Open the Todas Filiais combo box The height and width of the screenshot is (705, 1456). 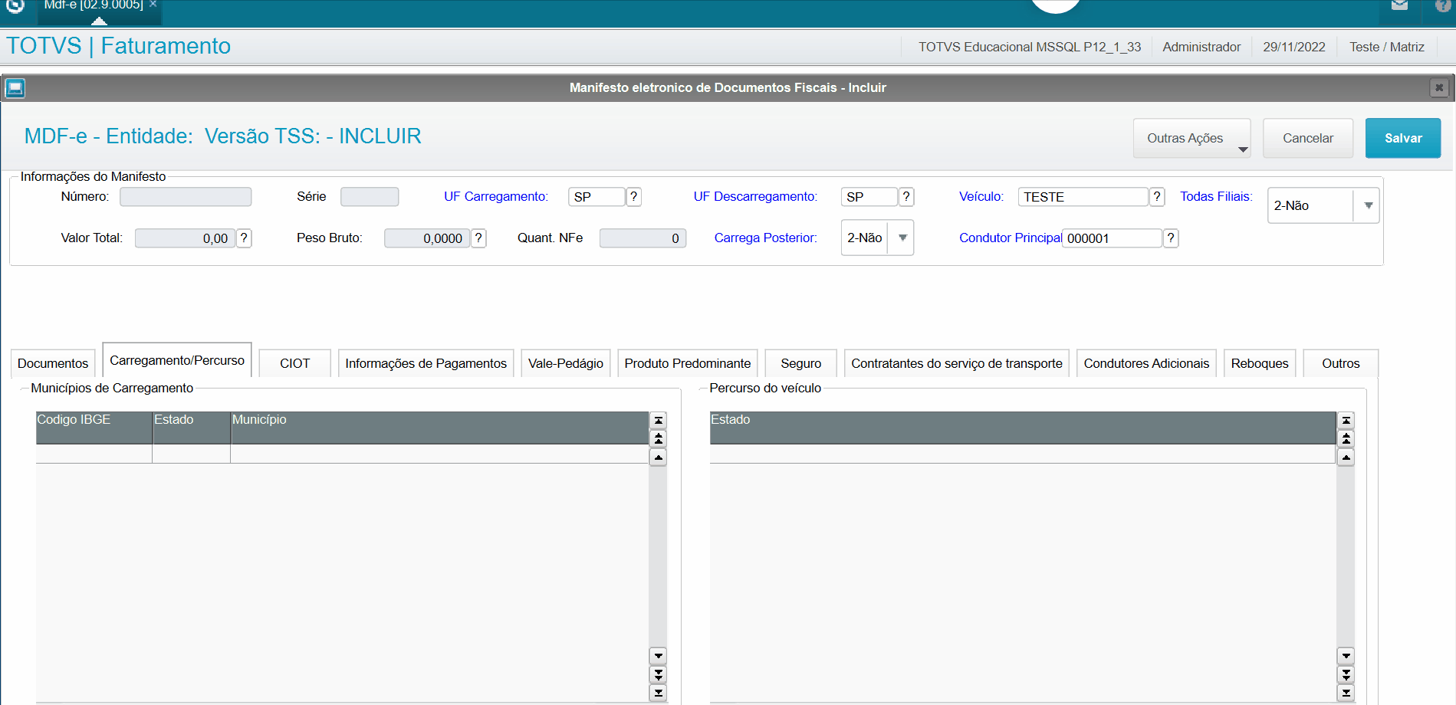(x=1323, y=205)
